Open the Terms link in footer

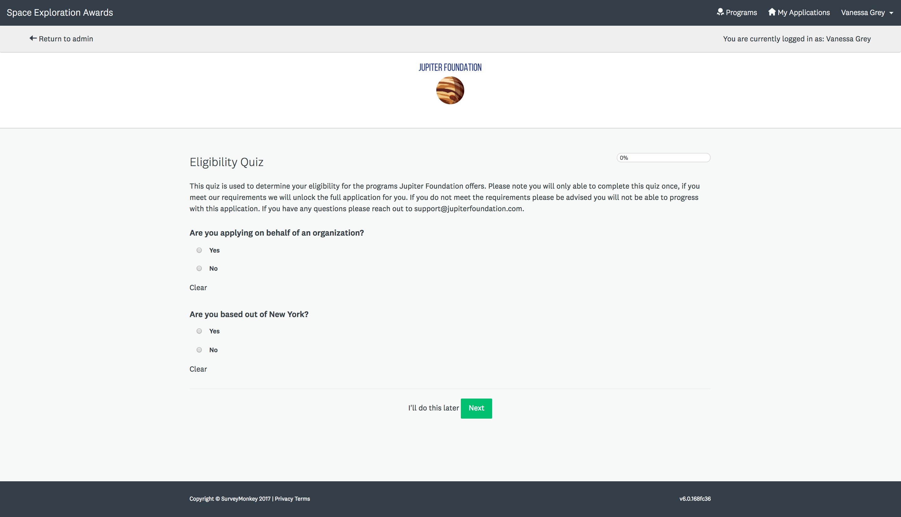(x=302, y=499)
